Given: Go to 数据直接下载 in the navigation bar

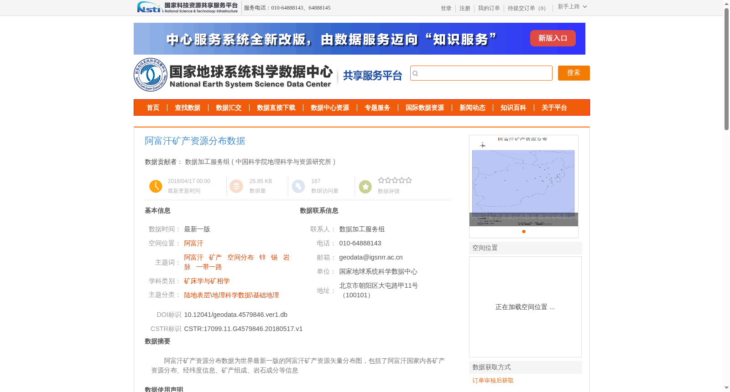Looking at the screenshot, I should (x=276, y=107).
